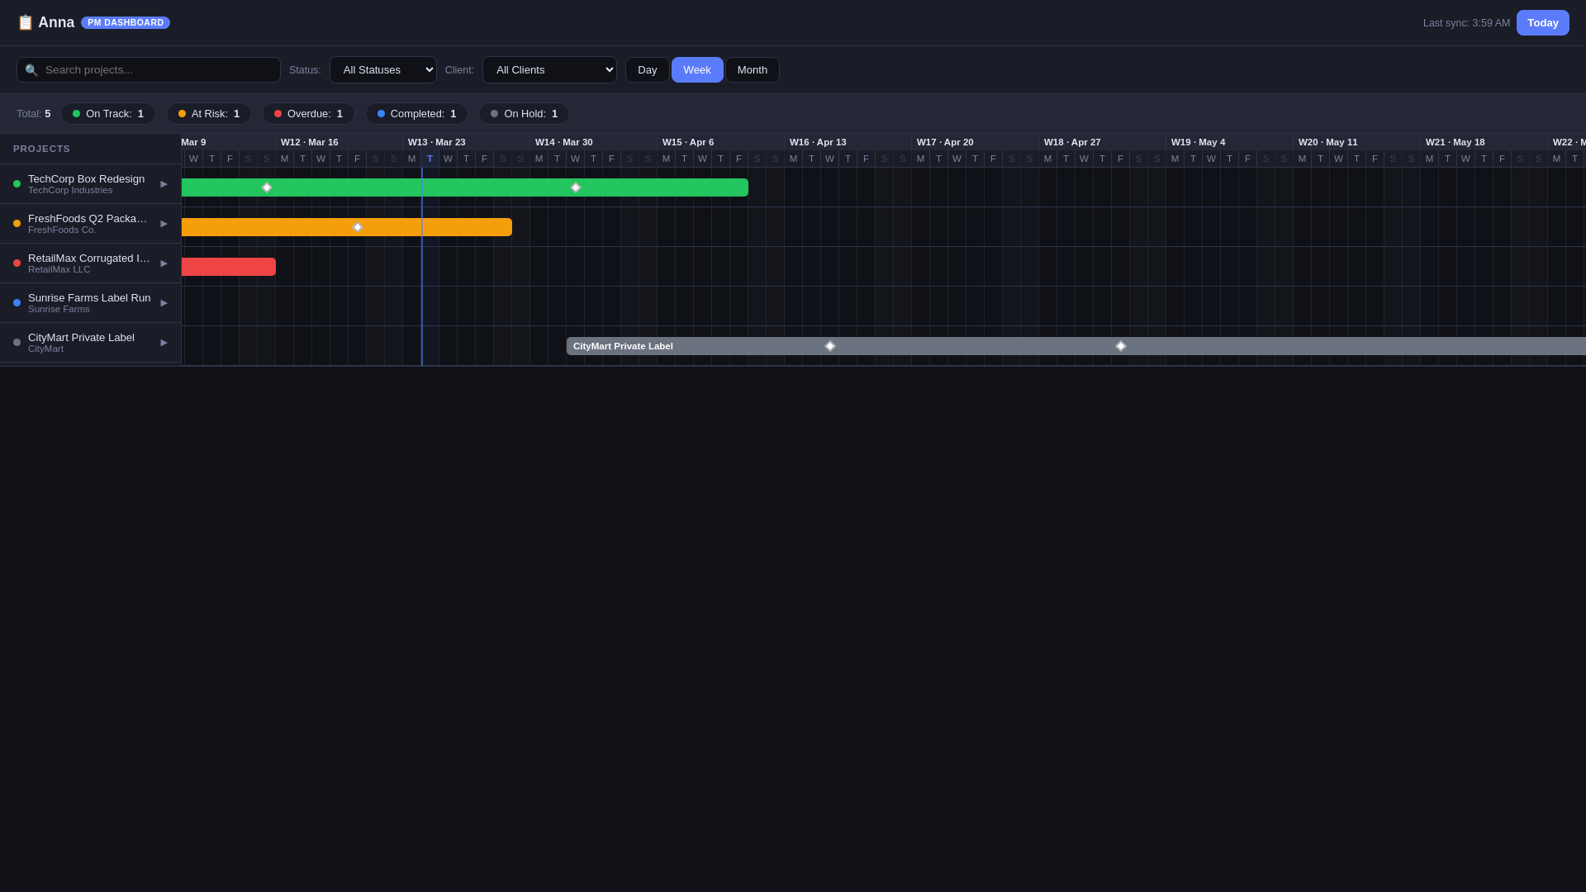Switch to Day view
The image size is (1586, 892).
(x=648, y=70)
